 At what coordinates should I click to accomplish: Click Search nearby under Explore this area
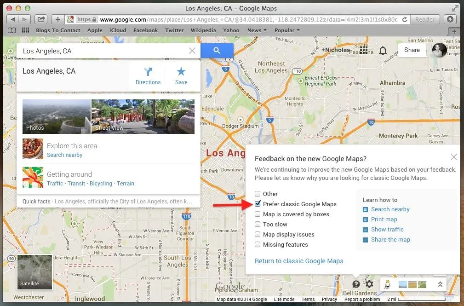[x=64, y=155]
